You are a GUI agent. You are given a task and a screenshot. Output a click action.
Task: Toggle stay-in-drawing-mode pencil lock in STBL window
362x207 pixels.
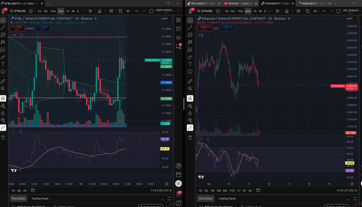pyautogui.click(x=3, y=106)
